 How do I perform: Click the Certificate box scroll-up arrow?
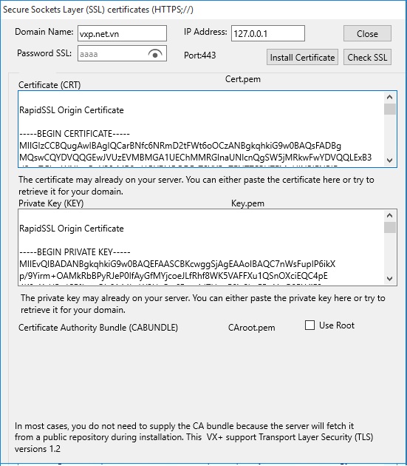(x=390, y=97)
